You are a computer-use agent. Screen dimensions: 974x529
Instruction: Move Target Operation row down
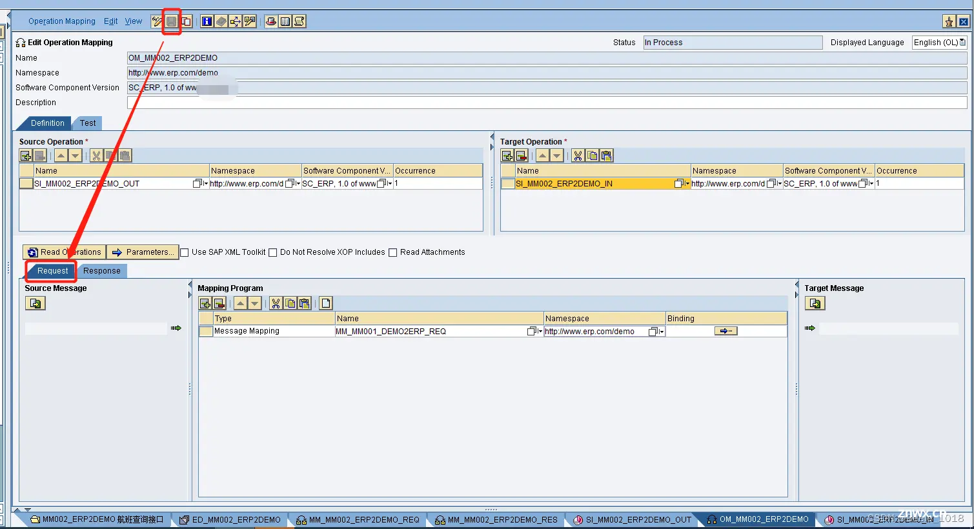556,155
